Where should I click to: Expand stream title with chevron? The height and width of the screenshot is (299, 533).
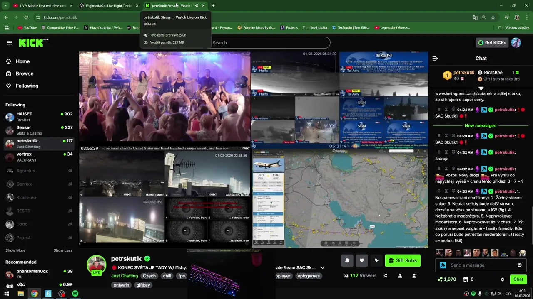(323, 268)
